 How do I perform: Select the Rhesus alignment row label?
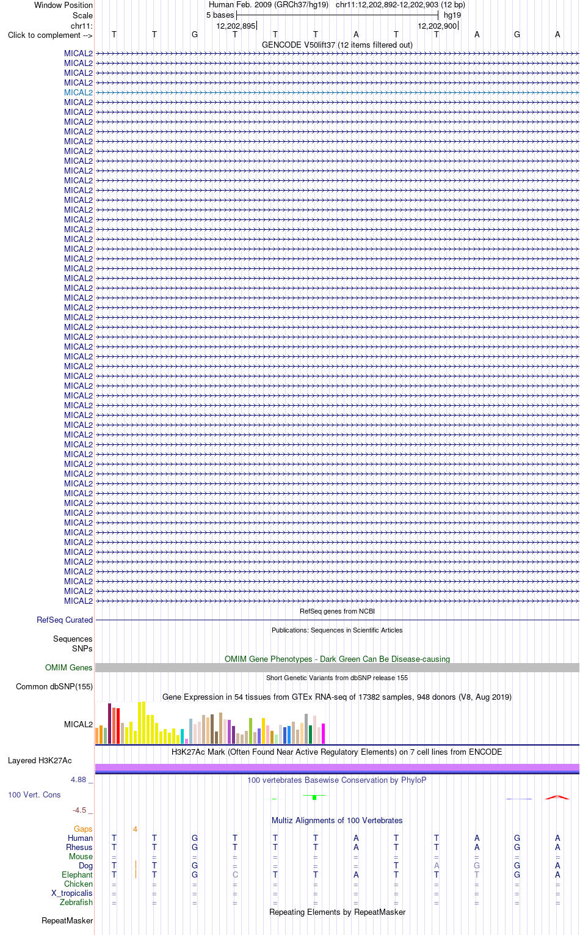pyautogui.click(x=79, y=847)
